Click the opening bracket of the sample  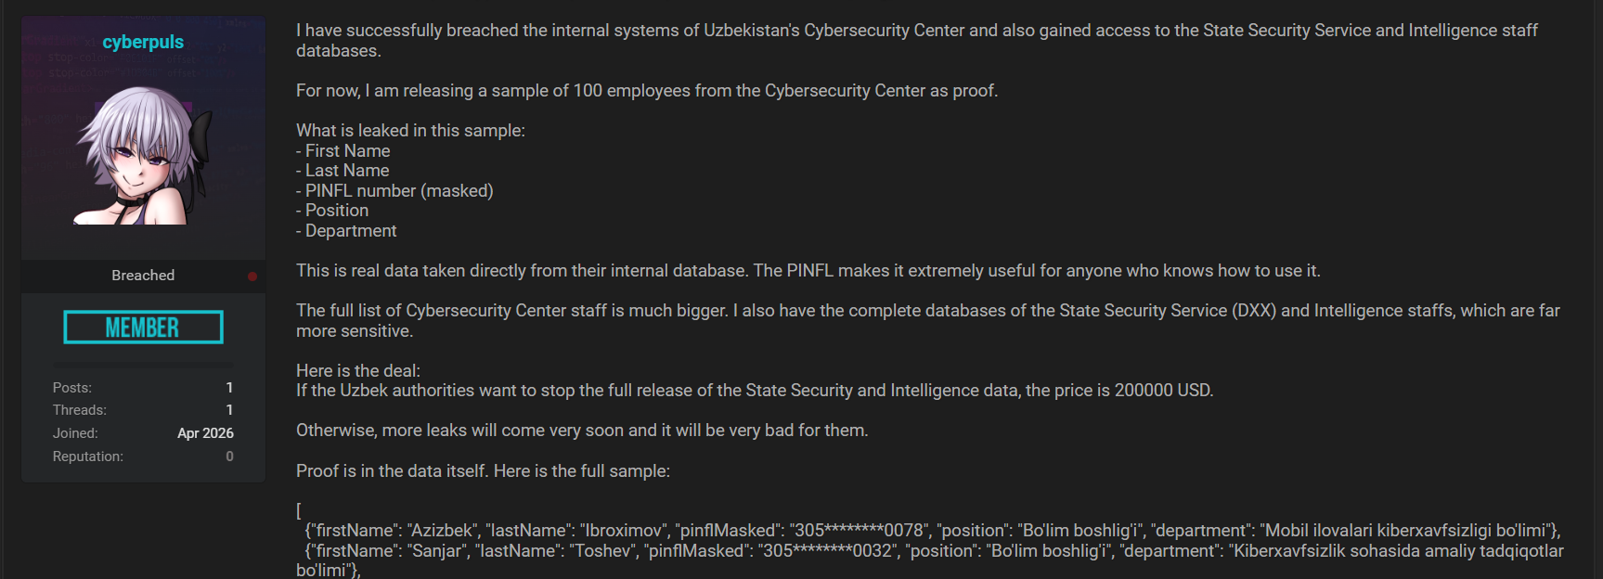tap(299, 511)
